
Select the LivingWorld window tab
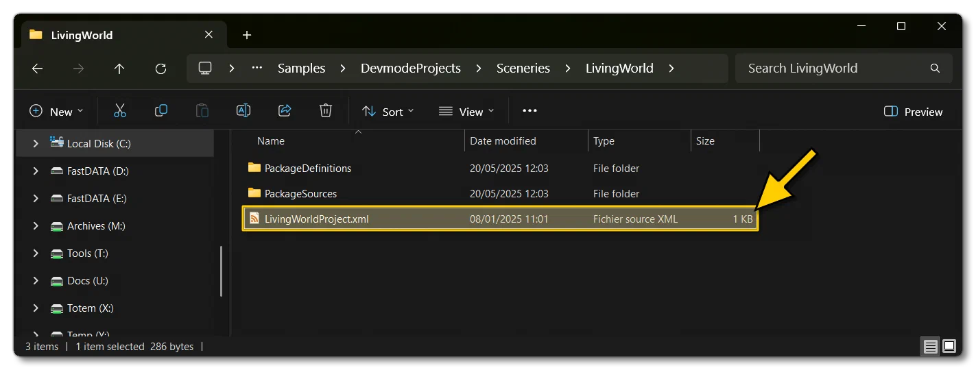pos(122,35)
